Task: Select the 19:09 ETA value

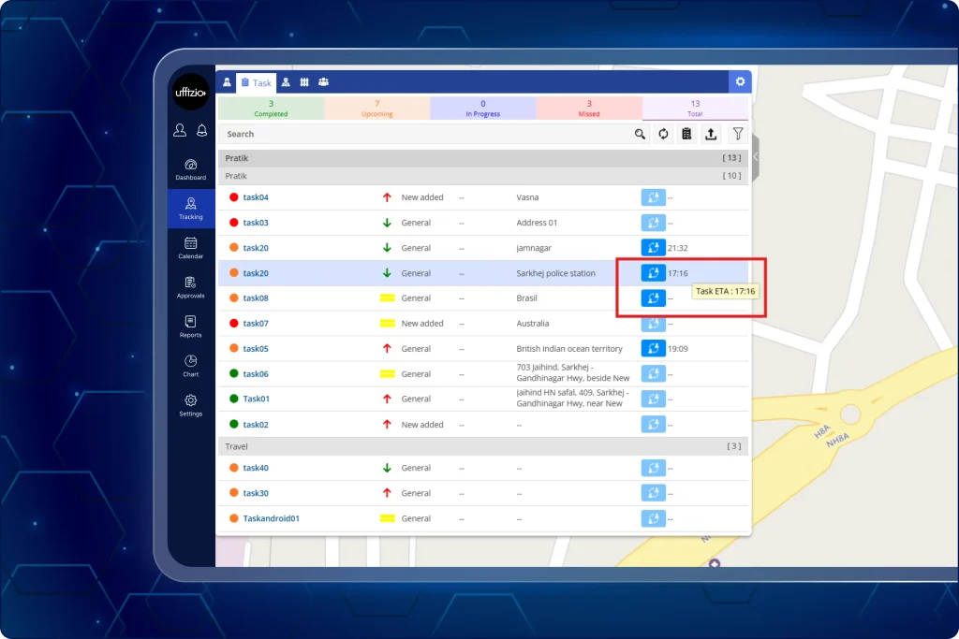Action: [678, 348]
